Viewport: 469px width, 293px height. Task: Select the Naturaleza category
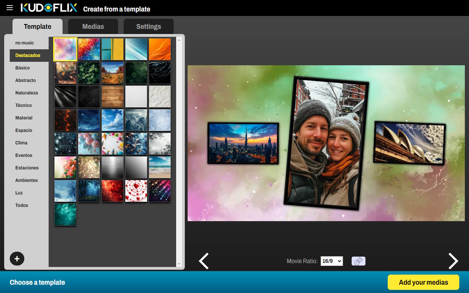tap(26, 93)
